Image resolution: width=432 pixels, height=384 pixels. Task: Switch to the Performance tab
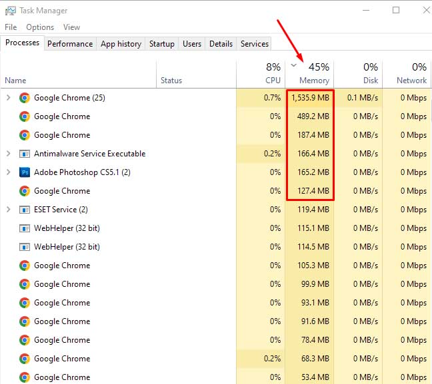tap(70, 44)
